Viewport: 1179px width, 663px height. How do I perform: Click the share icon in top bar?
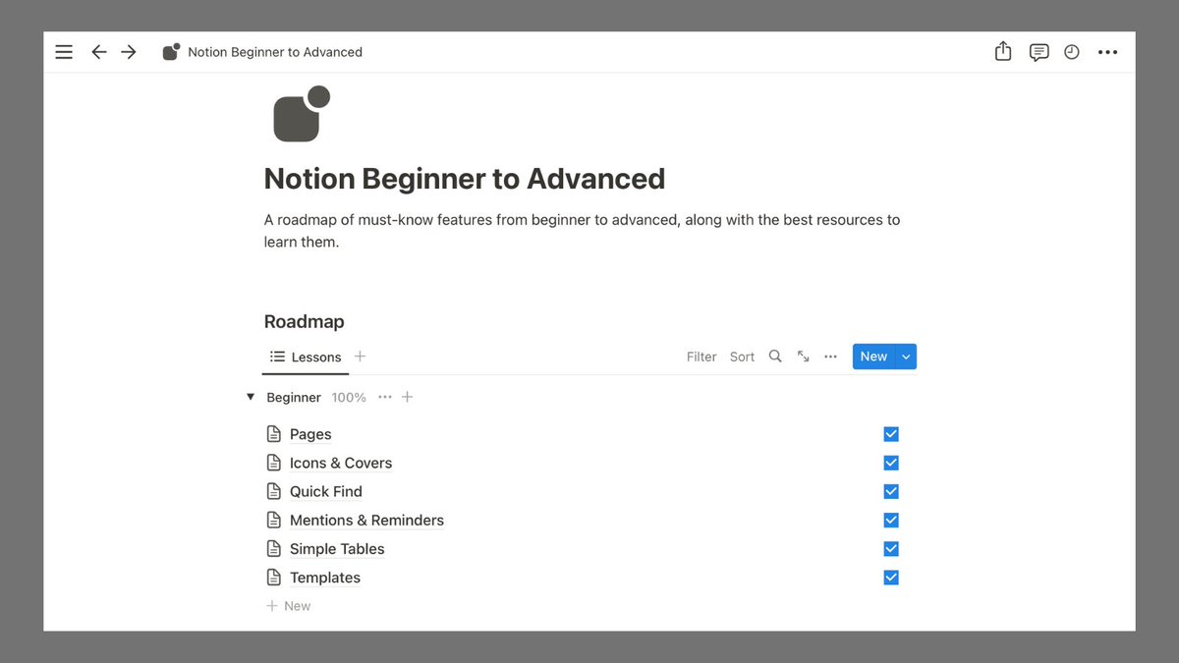point(1003,51)
